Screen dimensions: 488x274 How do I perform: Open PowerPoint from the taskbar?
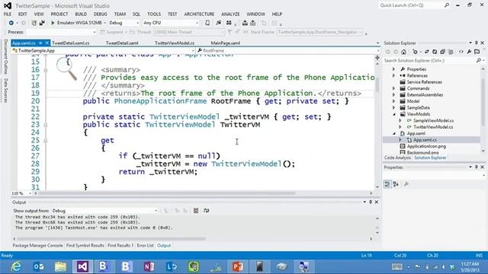[237, 266]
